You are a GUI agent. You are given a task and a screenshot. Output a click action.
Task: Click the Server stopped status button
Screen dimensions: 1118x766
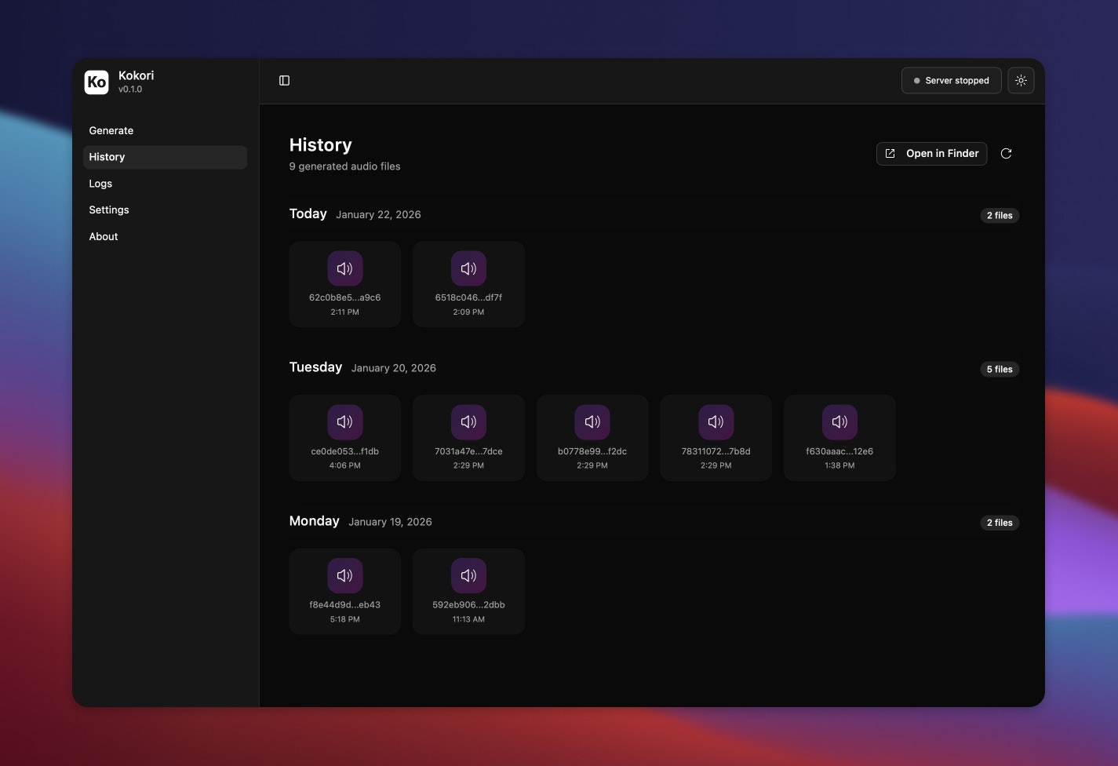[951, 81]
